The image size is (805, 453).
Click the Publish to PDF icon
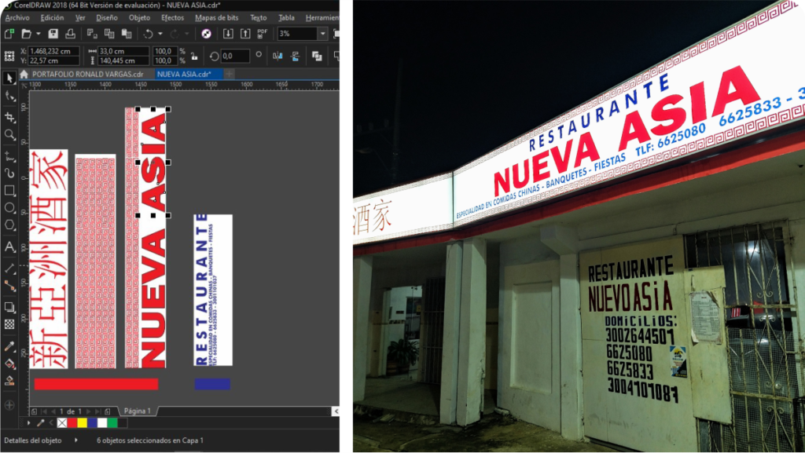pos(263,34)
